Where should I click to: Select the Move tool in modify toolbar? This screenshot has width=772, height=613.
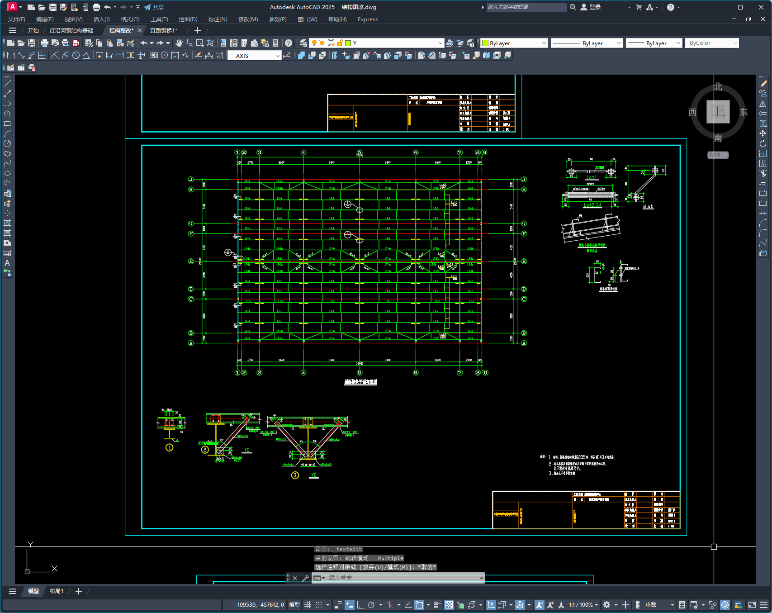point(763,133)
